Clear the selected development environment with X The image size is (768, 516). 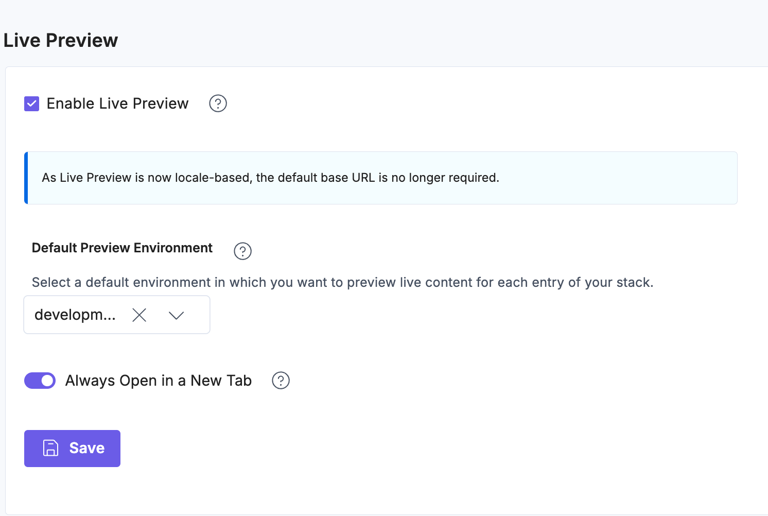(139, 315)
